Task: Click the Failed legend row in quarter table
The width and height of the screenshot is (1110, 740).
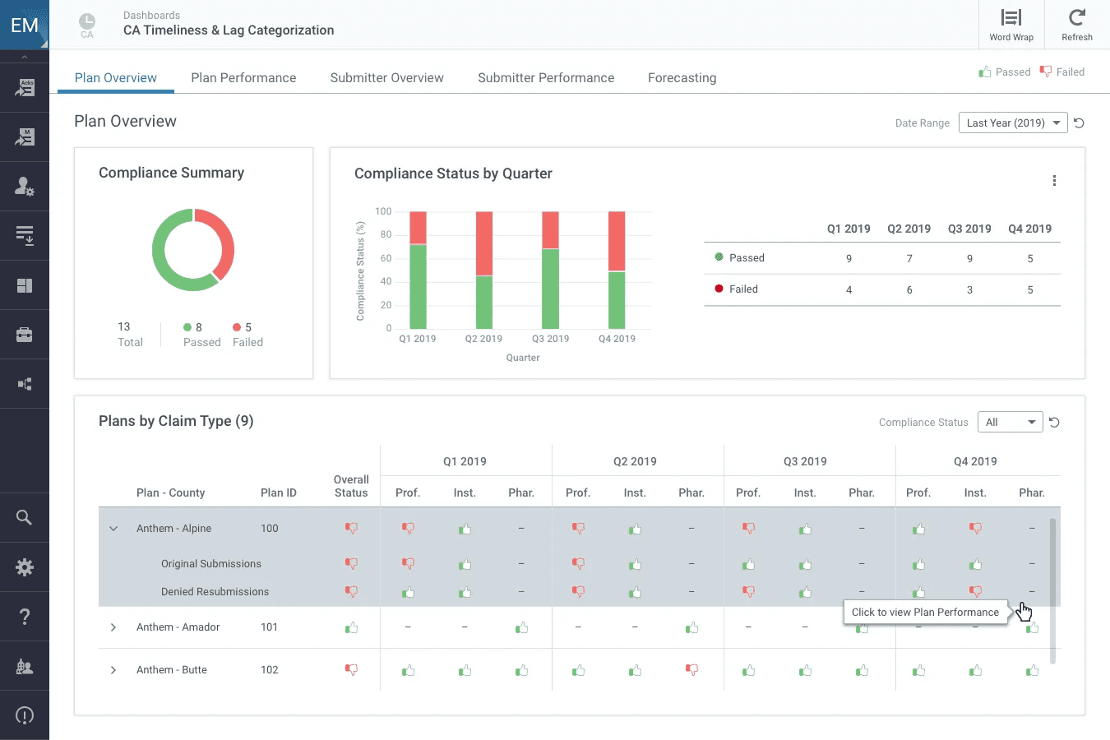Action: (882, 289)
